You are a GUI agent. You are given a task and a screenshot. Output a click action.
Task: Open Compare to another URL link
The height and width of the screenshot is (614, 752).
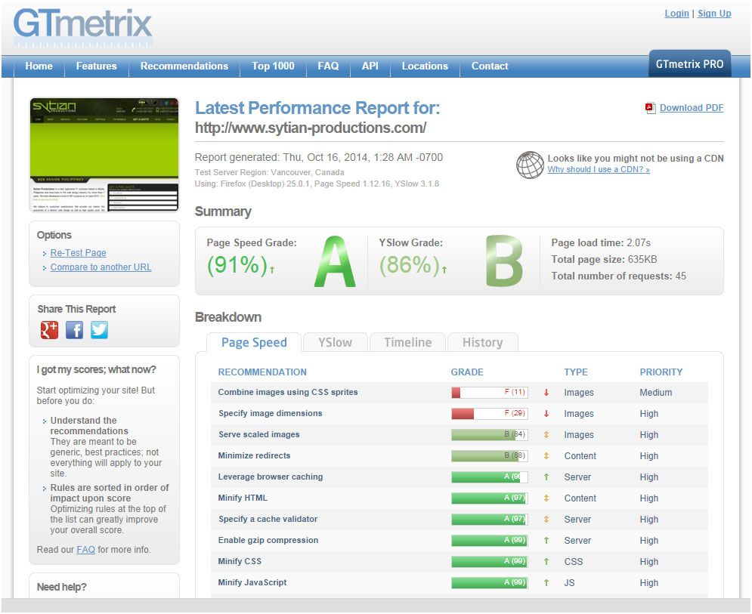[101, 267]
